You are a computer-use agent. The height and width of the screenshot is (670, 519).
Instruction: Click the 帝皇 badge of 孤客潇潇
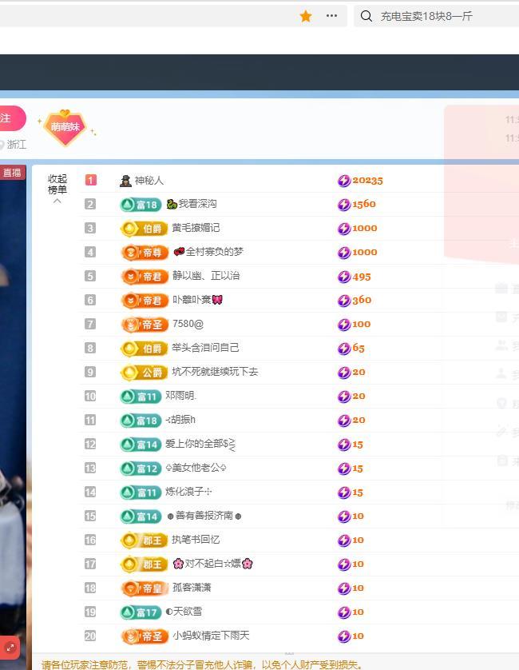145,588
